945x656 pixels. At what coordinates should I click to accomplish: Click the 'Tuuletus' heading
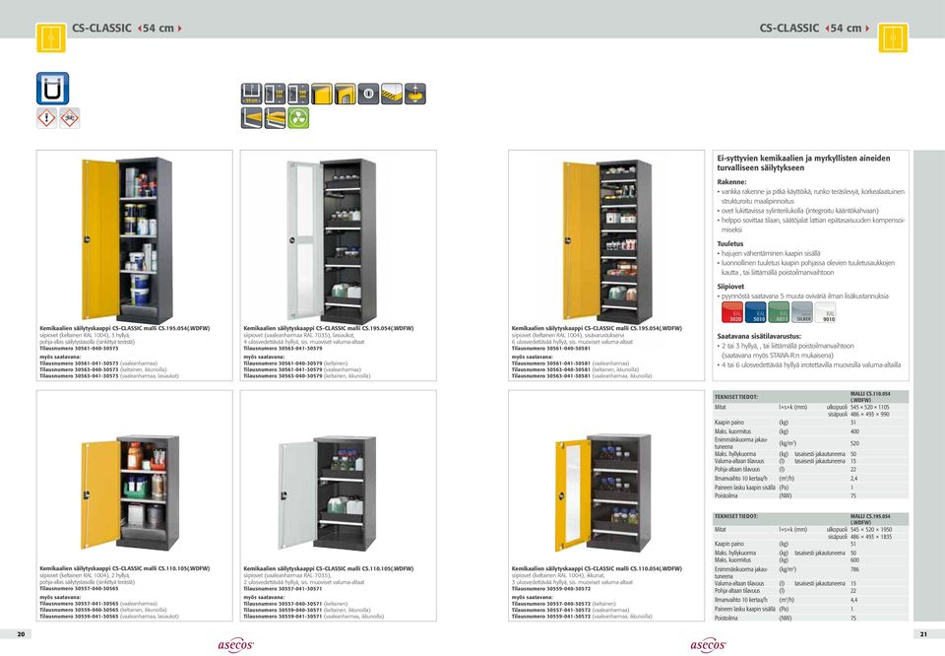(x=730, y=244)
